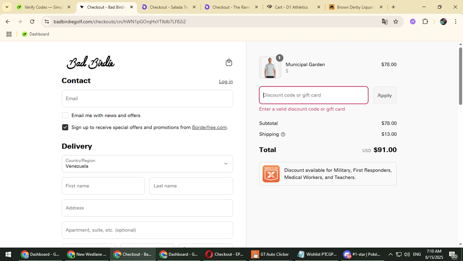Viewport: 463px width, 261px height.
Task: Switch to Verify Codes tab
Action: [x=44, y=7]
